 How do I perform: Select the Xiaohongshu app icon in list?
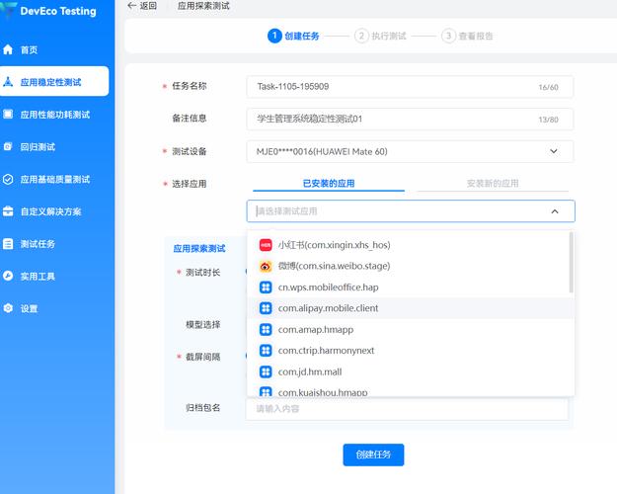(x=266, y=245)
